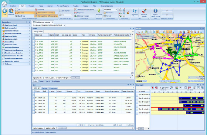Image resolution: width=207 pixels, height=135 pixels.
Task: Open Pre pianificazione in Navigatore
Action: pyautogui.click(x=12, y=47)
